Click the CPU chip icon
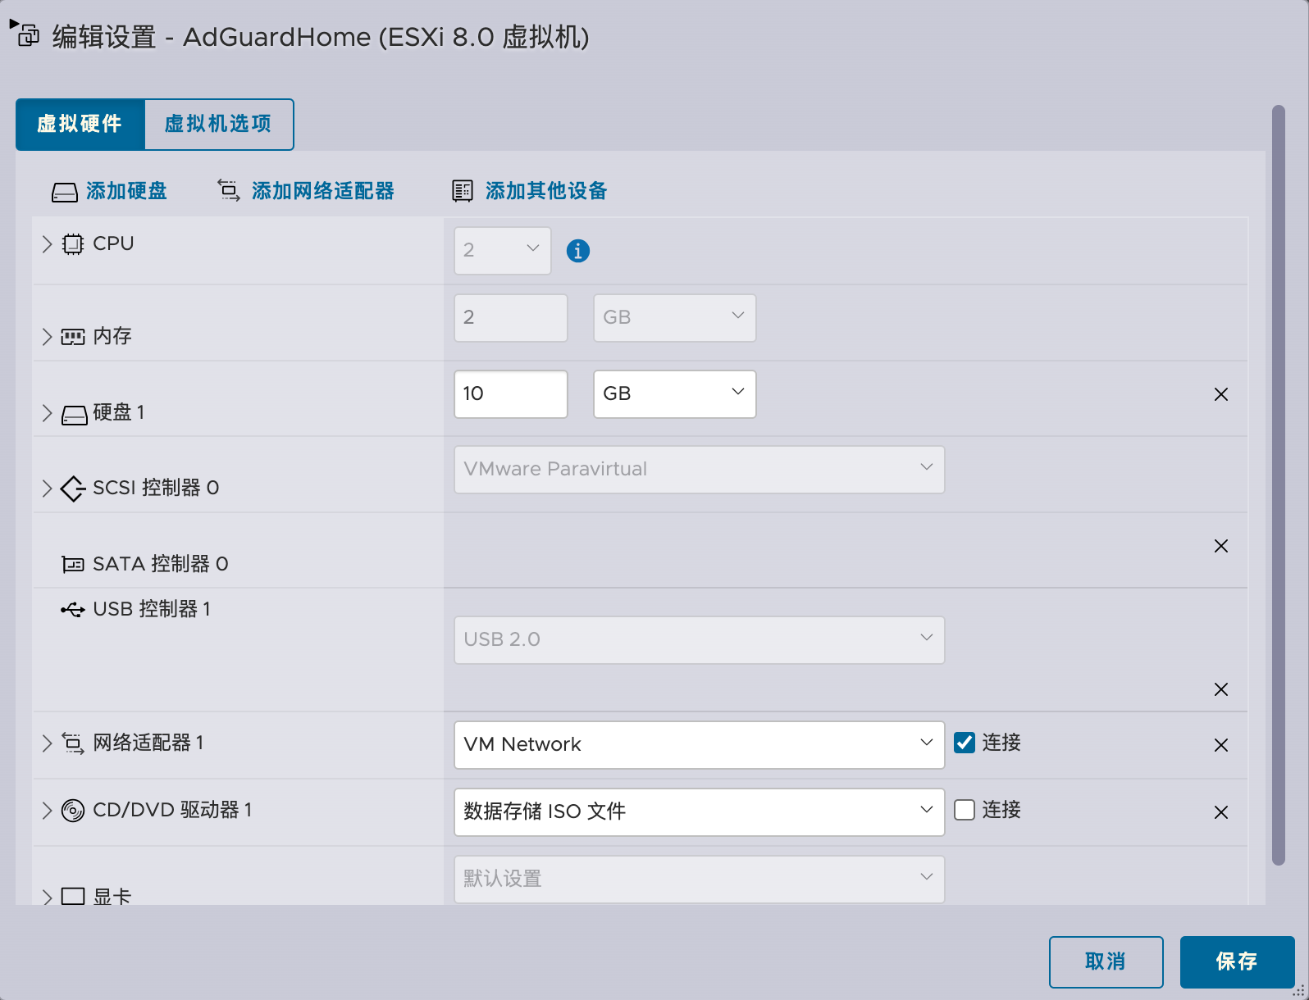Viewport: 1309px width, 1000px height. pos(73,244)
